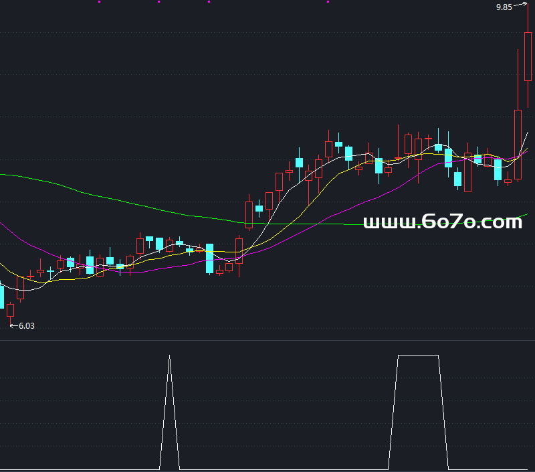
Task: Click white moving average line's right end
Action: pos(527,133)
